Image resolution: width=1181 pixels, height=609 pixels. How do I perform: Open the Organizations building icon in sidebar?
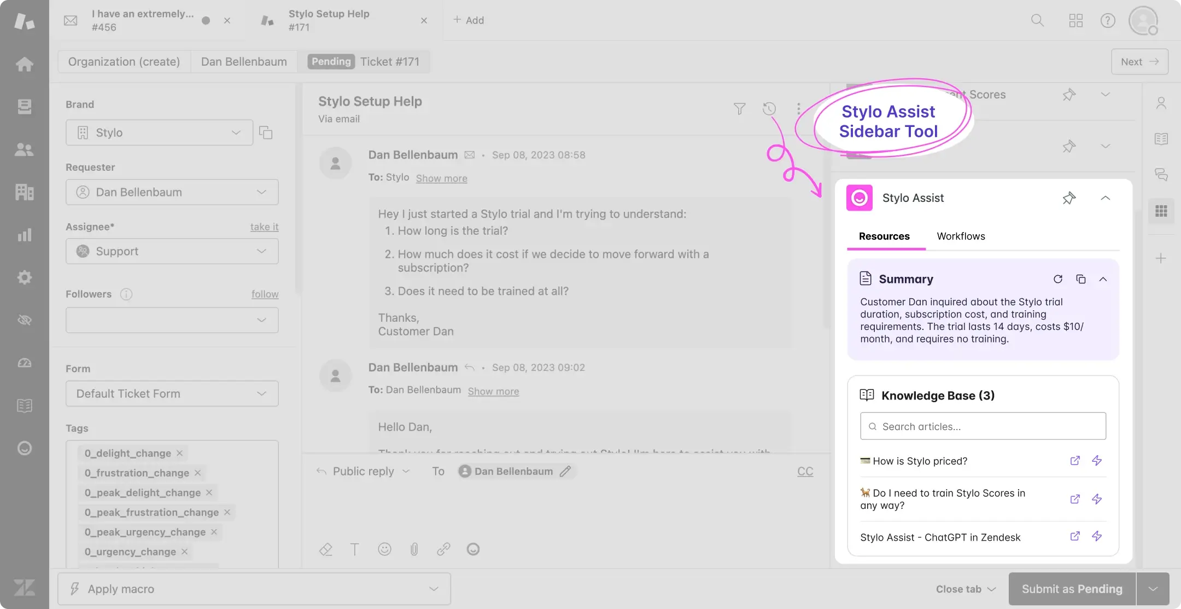(x=24, y=192)
